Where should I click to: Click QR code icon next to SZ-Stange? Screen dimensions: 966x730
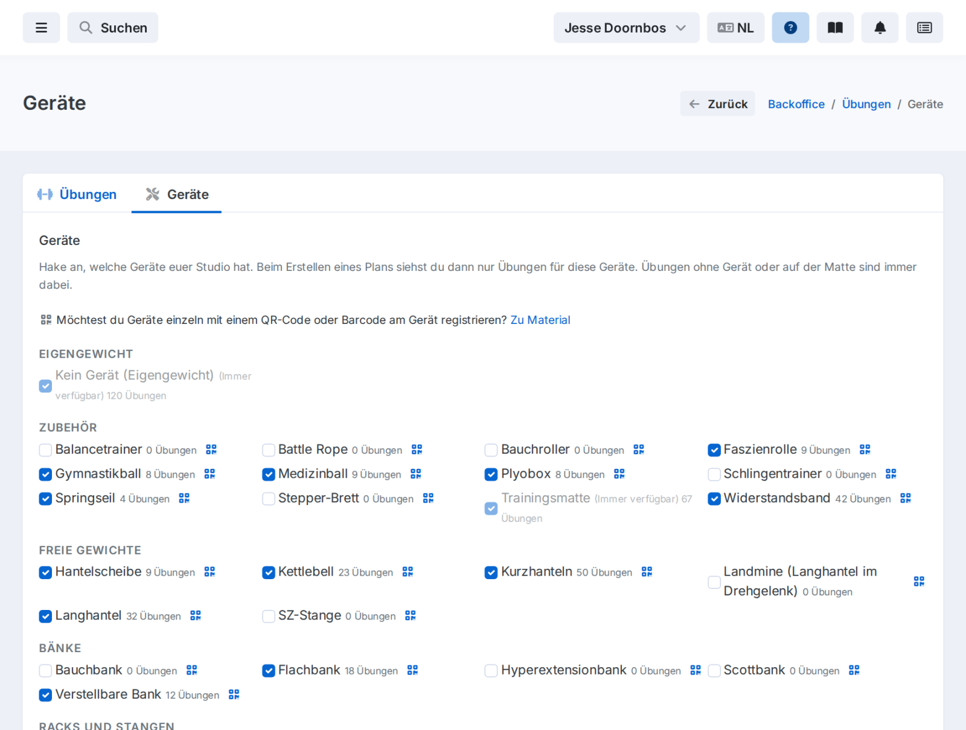[411, 615]
